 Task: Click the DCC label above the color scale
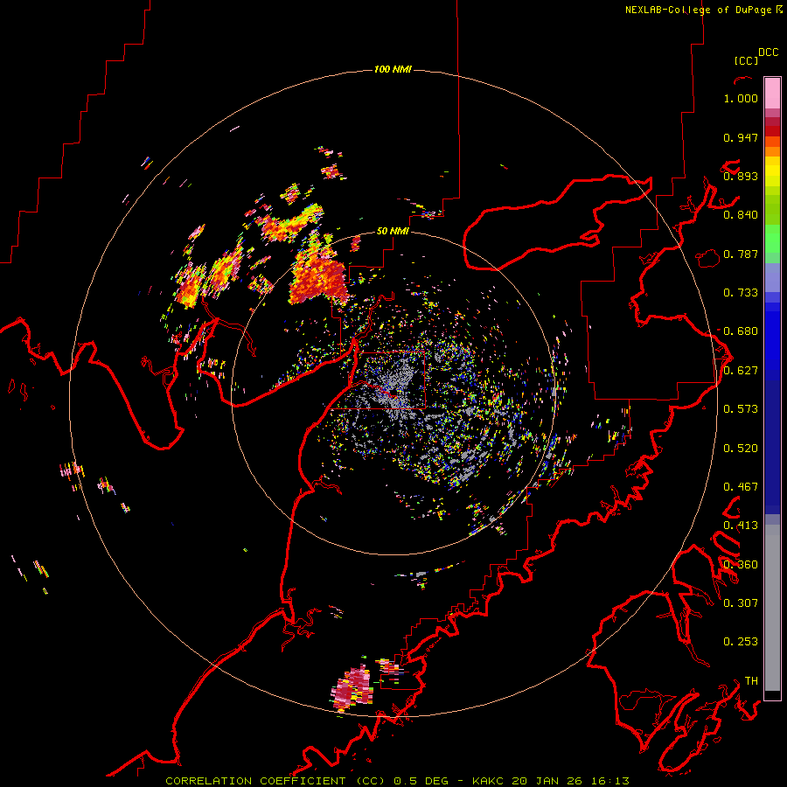[769, 52]
